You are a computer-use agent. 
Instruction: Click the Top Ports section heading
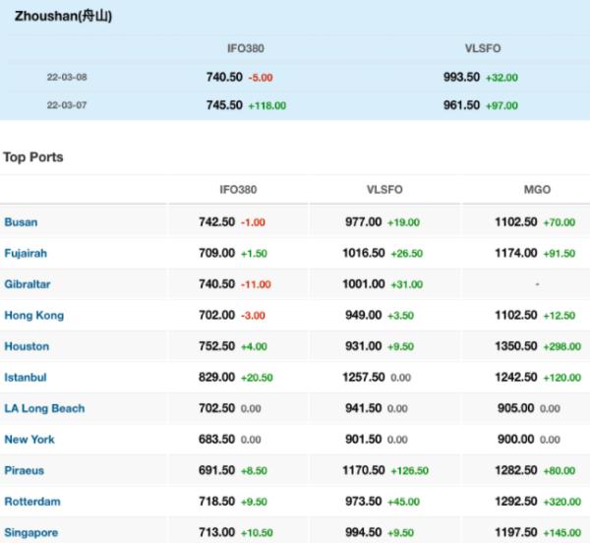(33, 156)
